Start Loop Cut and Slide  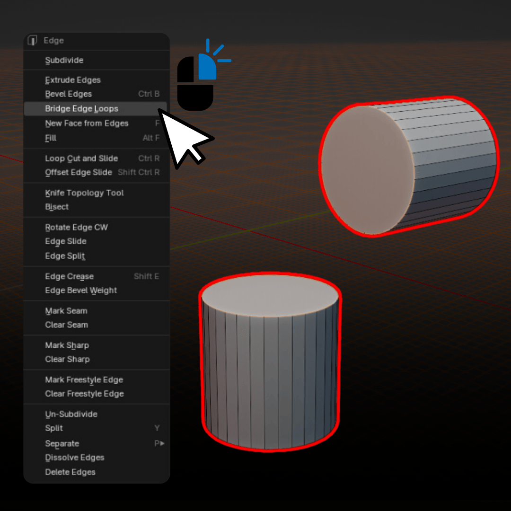coord(97,159)
